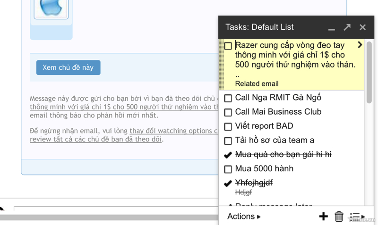378x225 pixels.
Task: Click the task list vertical scrollbar
Action: (369, 73)
